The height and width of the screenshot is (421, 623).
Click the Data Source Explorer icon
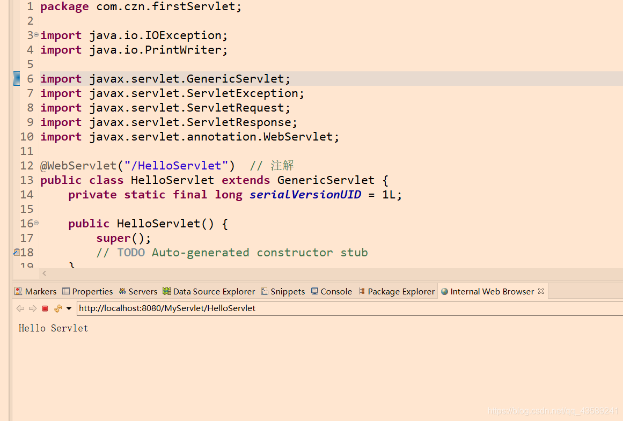tap(167, 291)
